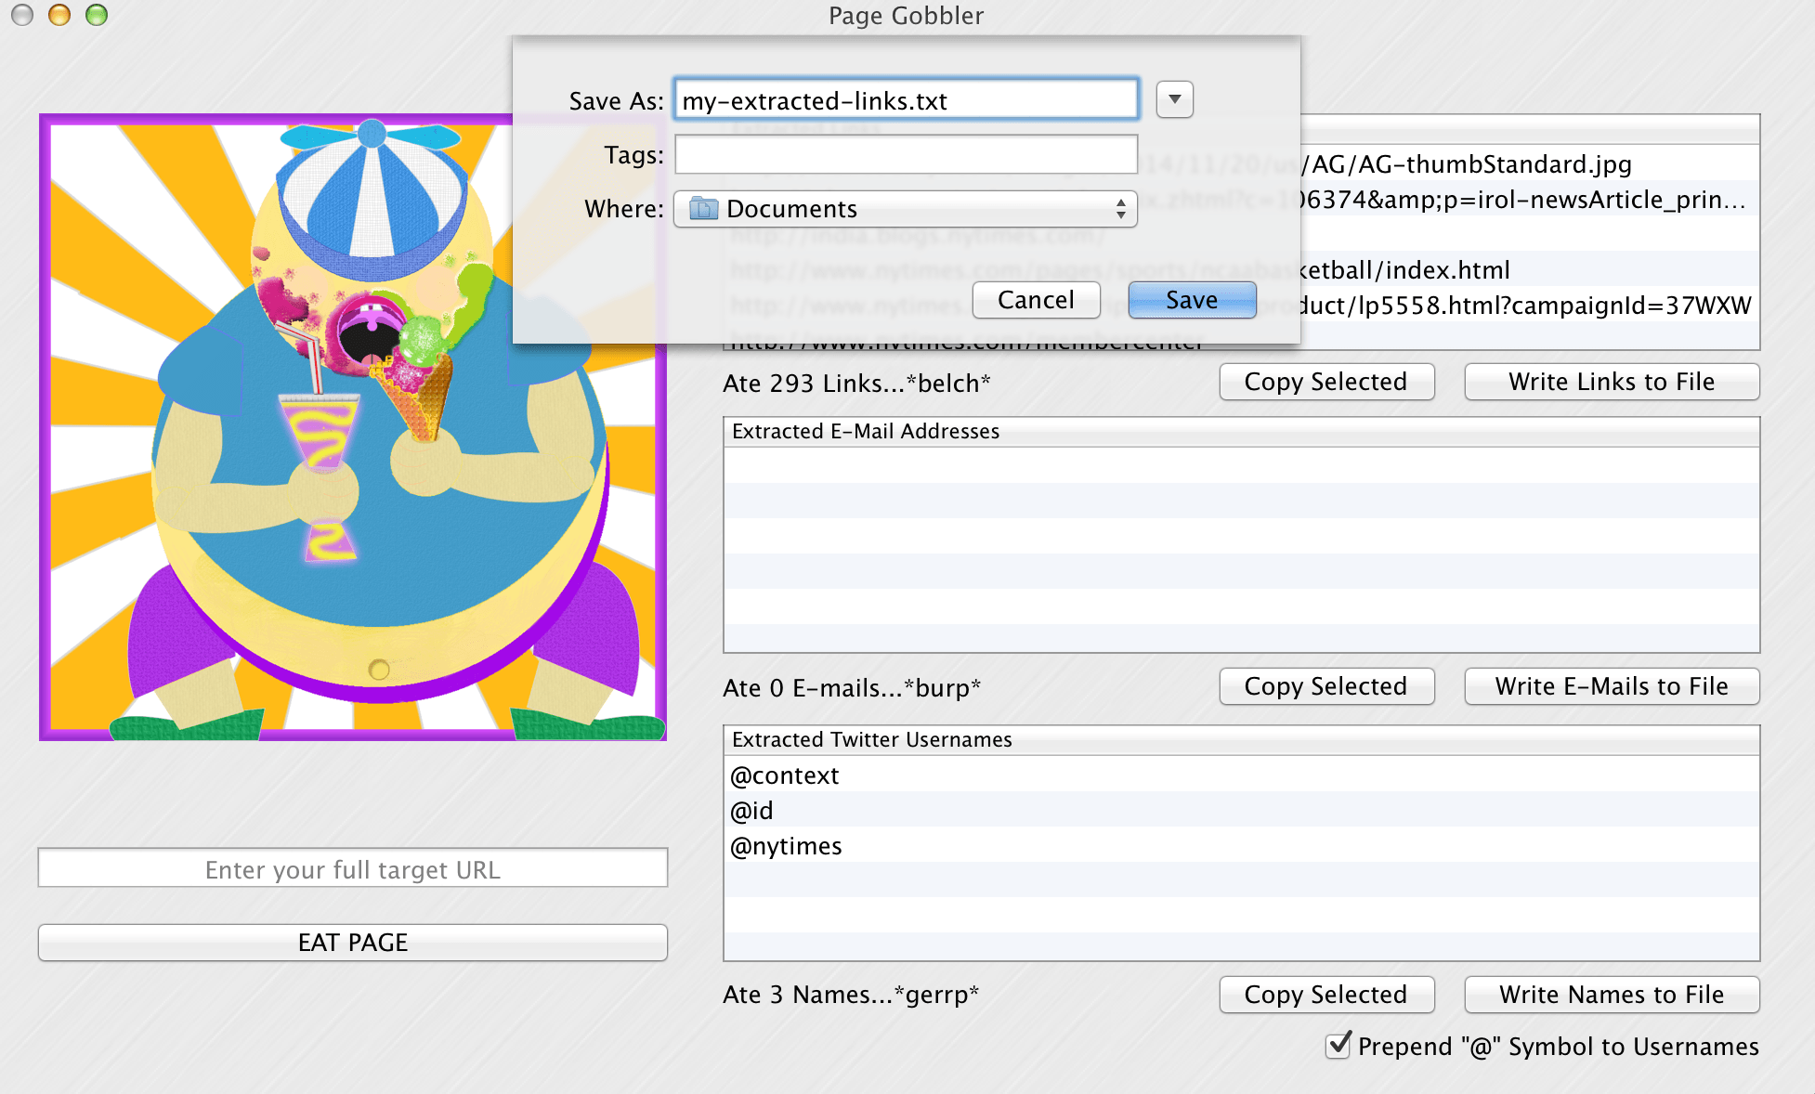Click Write E-Mails to File
This screenshot has height=1094, width=1815.
coord(1611,686)
